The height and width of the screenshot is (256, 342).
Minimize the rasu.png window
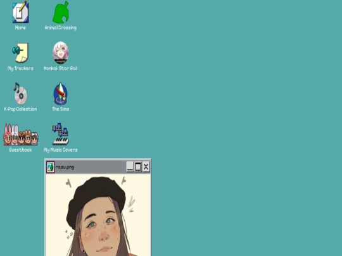[130, 167]
